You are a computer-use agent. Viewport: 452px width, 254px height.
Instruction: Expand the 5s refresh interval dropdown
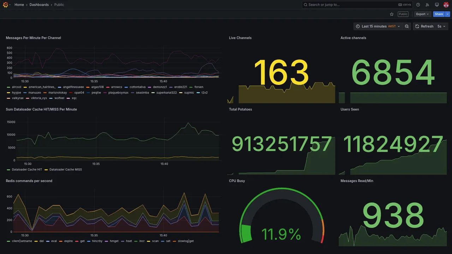441,26
